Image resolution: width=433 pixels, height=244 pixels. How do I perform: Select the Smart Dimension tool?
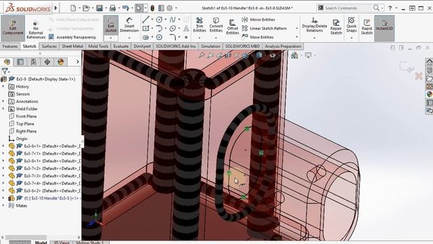point(129,25)
